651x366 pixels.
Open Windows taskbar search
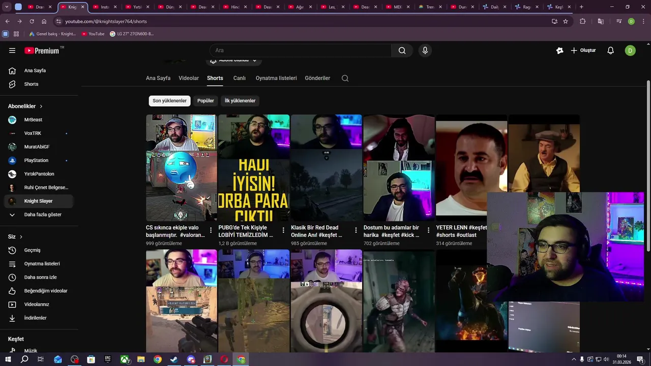(24, 359)
